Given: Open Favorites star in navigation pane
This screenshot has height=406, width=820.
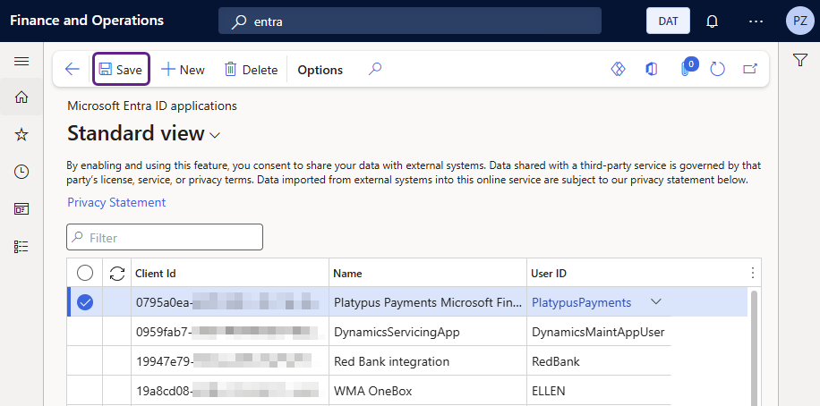Looking at the screenshot, I should pyautogui.click(x=21, y=134).
